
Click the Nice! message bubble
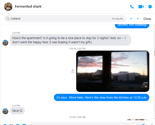(x=17, y=111)
